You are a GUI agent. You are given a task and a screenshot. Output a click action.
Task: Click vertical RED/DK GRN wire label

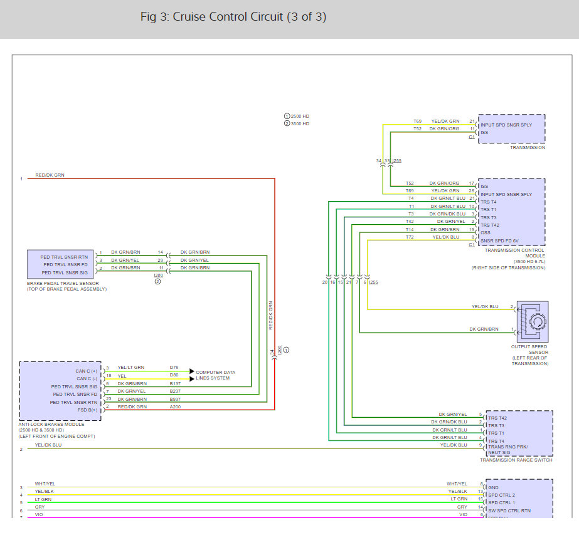pyautogui.click(x=270, y=315)
